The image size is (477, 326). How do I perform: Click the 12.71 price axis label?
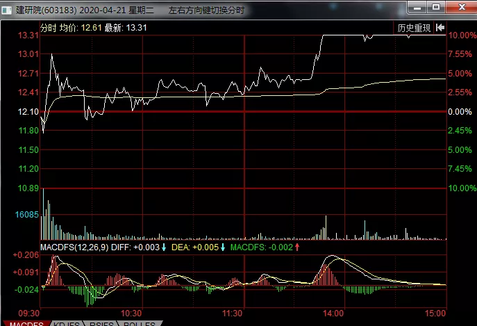pos(28,74)
